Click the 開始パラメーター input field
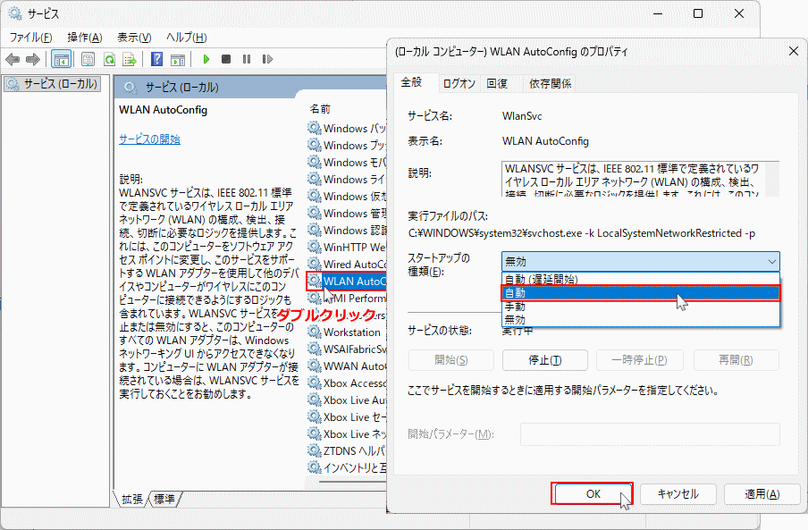Image resolution: width=808 pixels, height=530 pixels. tap(650, 434)
